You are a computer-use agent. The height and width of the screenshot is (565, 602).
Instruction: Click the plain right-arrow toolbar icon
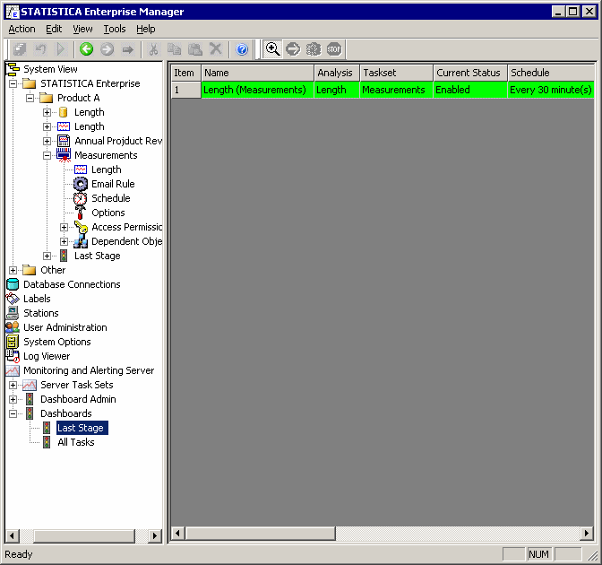pos(127,49)
